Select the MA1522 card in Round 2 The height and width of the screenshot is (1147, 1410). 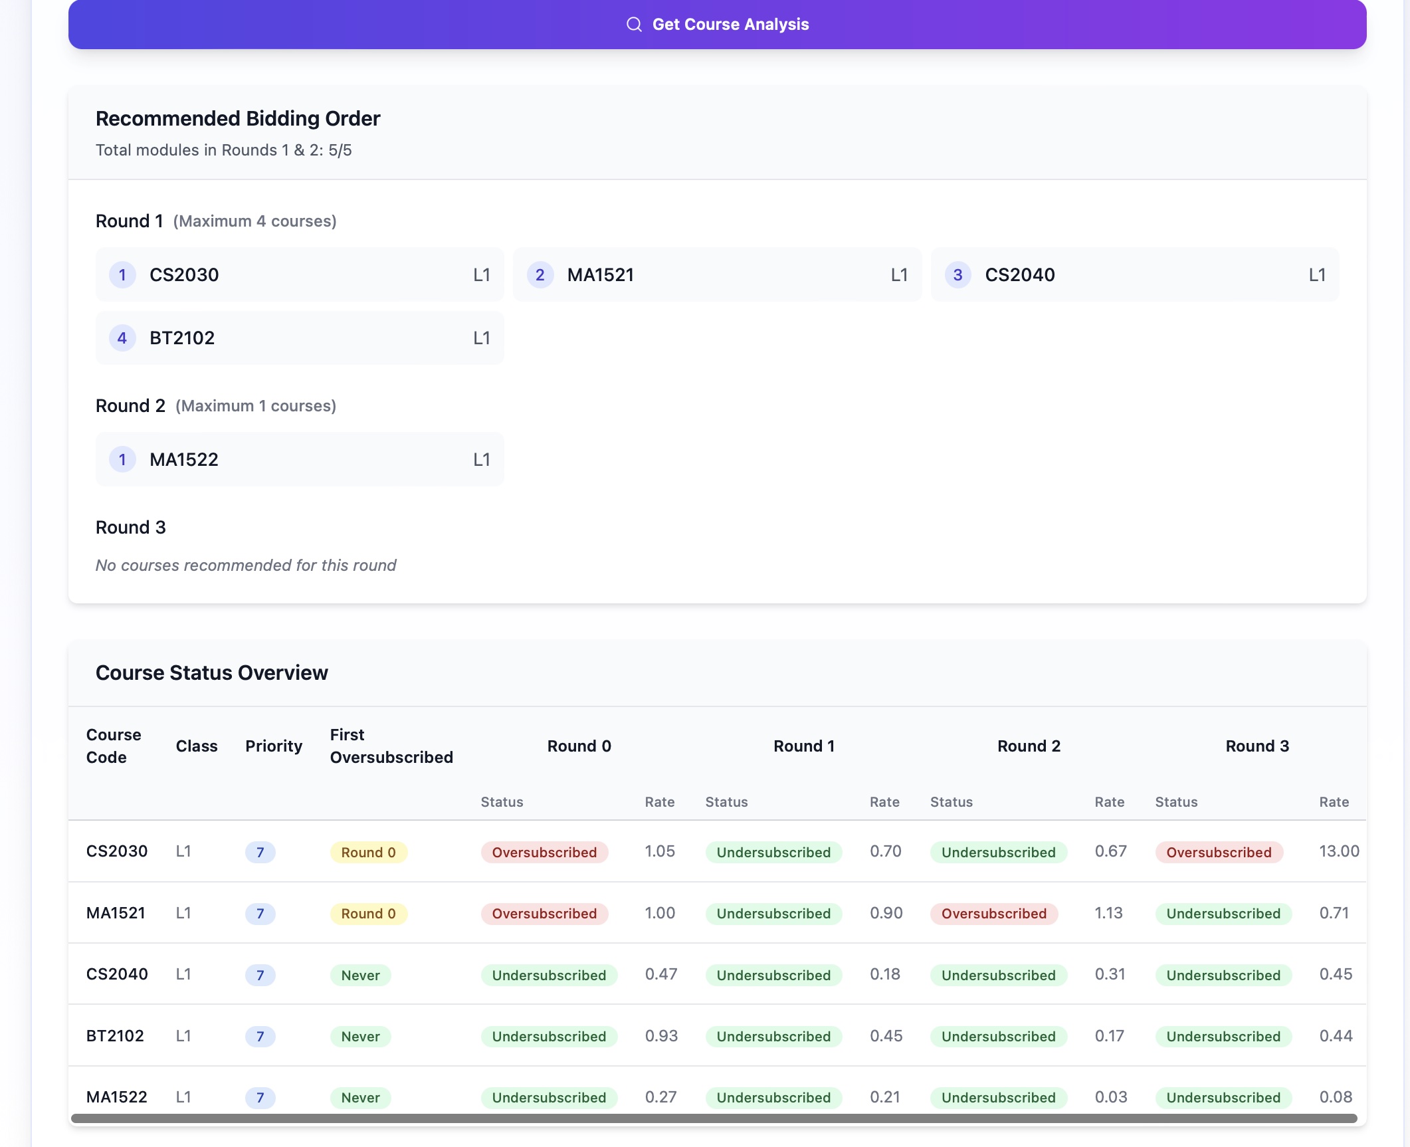(299, 459)
